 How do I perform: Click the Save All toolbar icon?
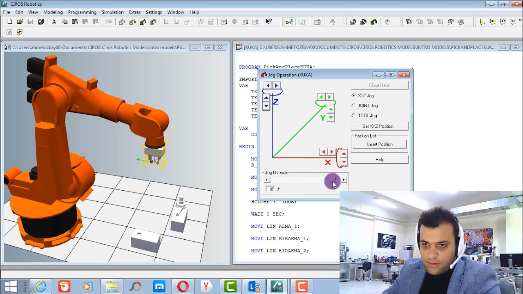tap(40, 22)
